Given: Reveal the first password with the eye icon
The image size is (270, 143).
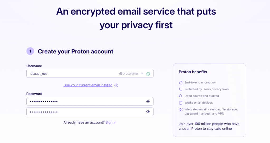Looking at the screenshot, I should coord(148,101).
